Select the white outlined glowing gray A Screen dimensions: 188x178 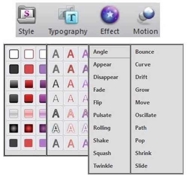pos(56,128)
